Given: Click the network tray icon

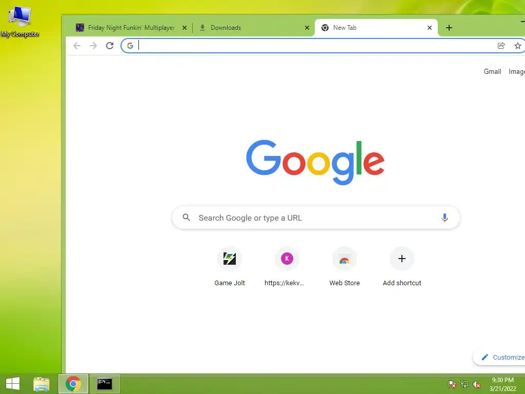Looking at the screenshot, I should pyautogui.click(x=465, y=384).
